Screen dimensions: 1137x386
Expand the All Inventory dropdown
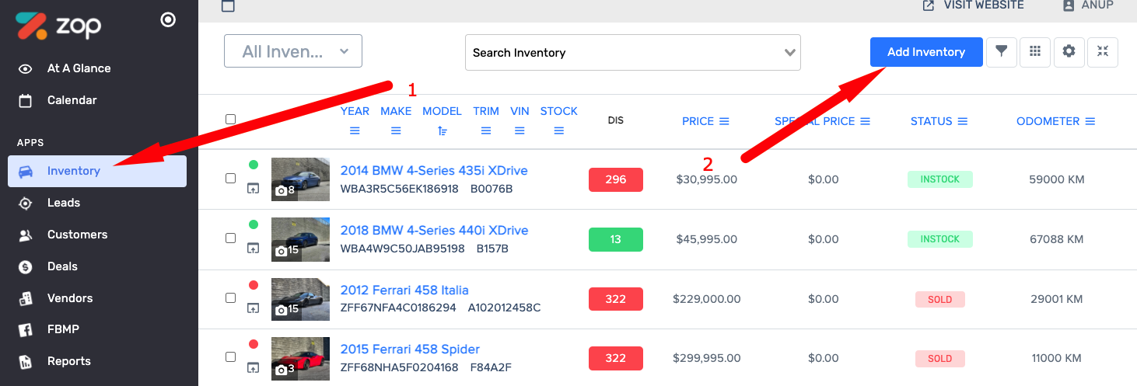pos(293,51)
